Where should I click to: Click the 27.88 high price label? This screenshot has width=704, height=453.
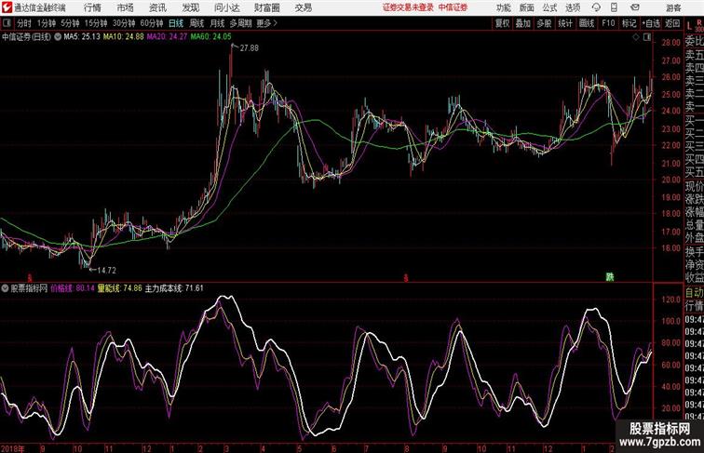click(x=250, y=48)
